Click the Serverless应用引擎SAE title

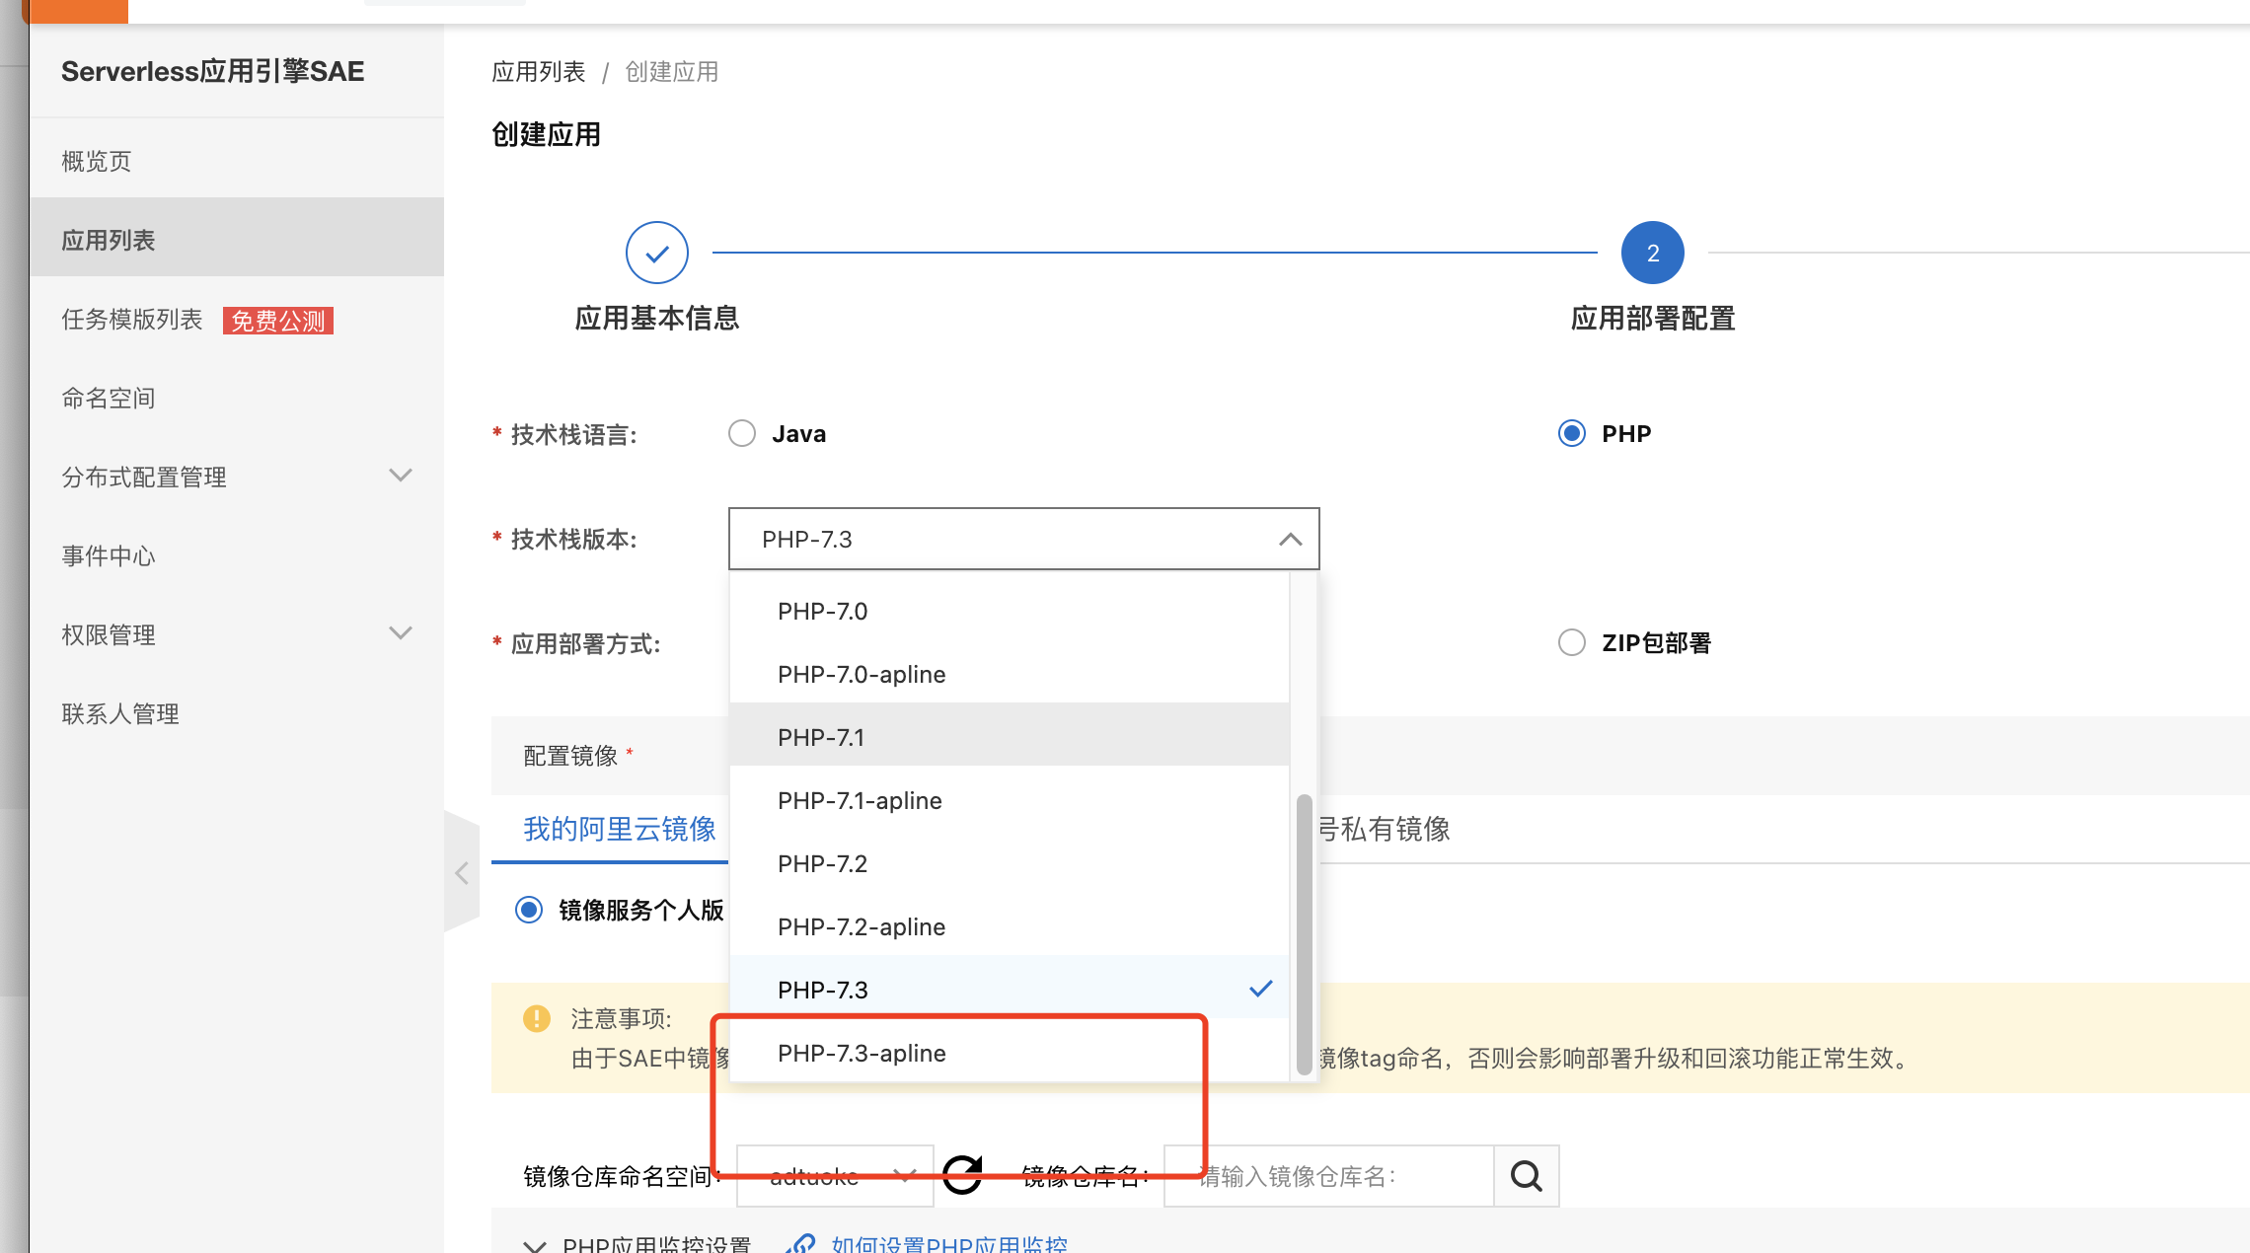tap(213, 71)
